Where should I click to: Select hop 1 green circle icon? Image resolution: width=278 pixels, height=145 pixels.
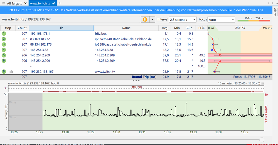click(4, 33)
